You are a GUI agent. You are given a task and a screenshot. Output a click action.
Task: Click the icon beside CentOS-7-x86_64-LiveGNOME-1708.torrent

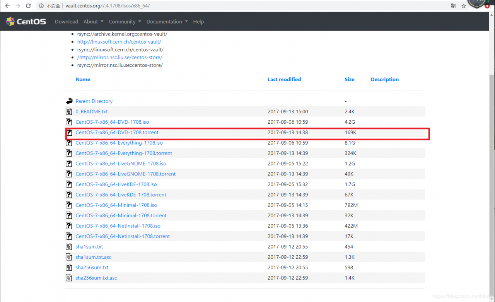pos(69,174)
